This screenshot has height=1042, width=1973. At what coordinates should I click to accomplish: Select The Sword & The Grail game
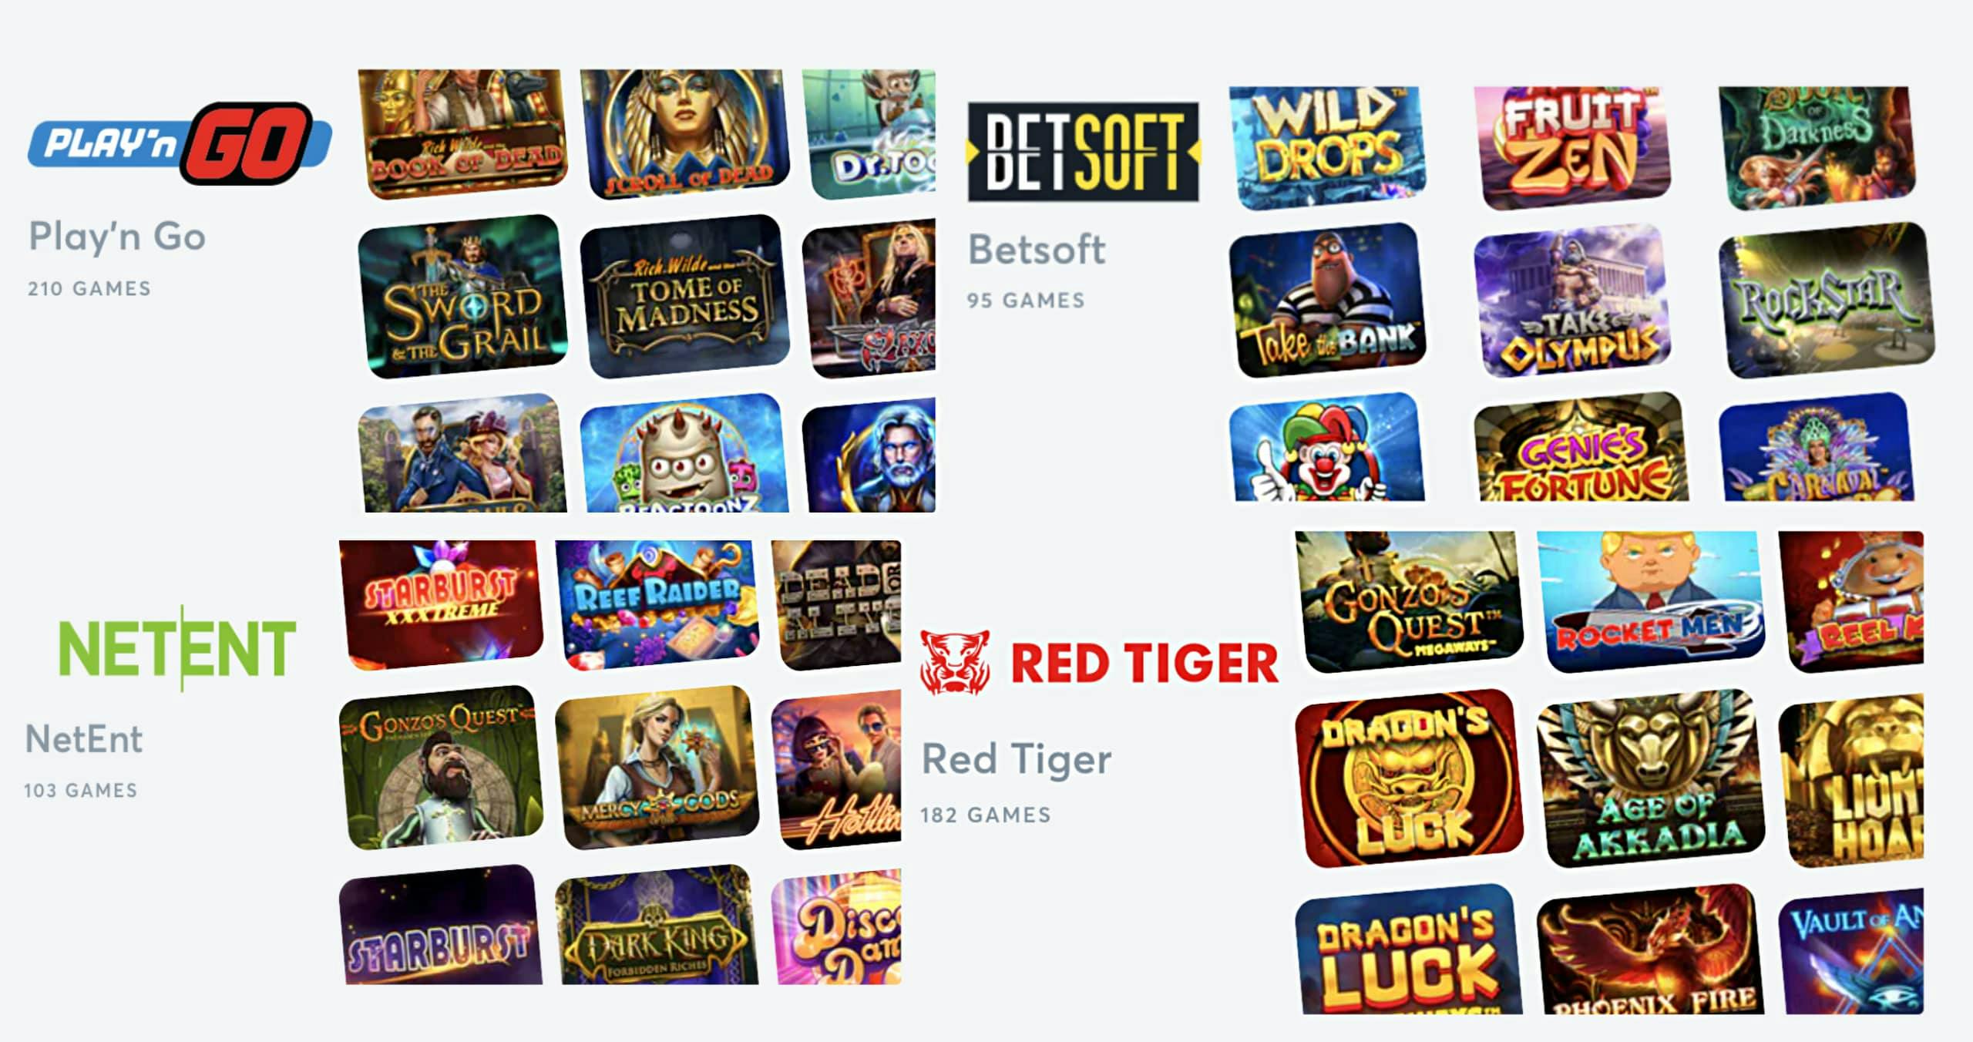click(x=462, y=297)
